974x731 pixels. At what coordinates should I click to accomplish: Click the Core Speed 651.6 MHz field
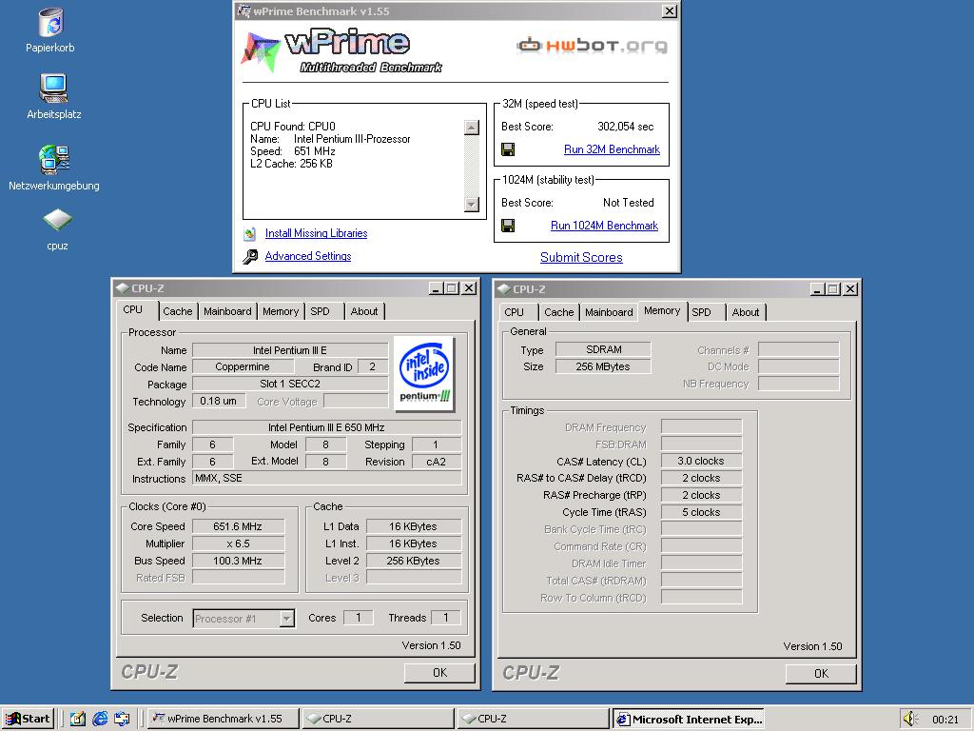click(238, 526)
